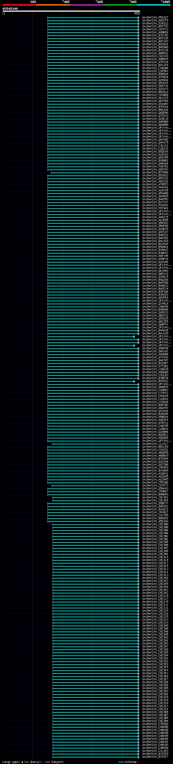Select label UniRef100_C7E9G9
The image size is (173, 764).
[155, 724]
